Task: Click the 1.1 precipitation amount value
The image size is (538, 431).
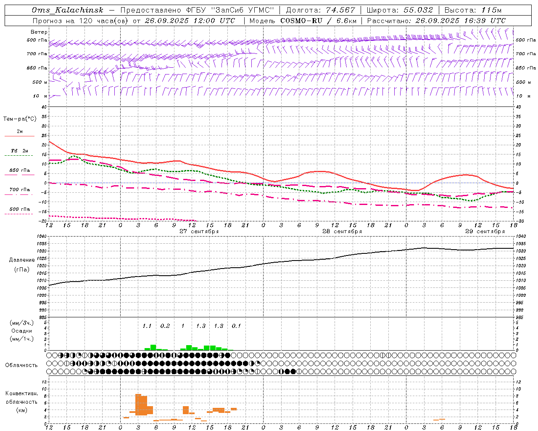Action: tap(147, 326)
